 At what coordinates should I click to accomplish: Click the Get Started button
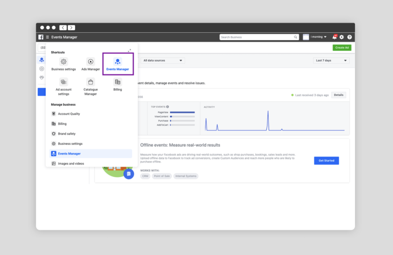pos(326,161)
